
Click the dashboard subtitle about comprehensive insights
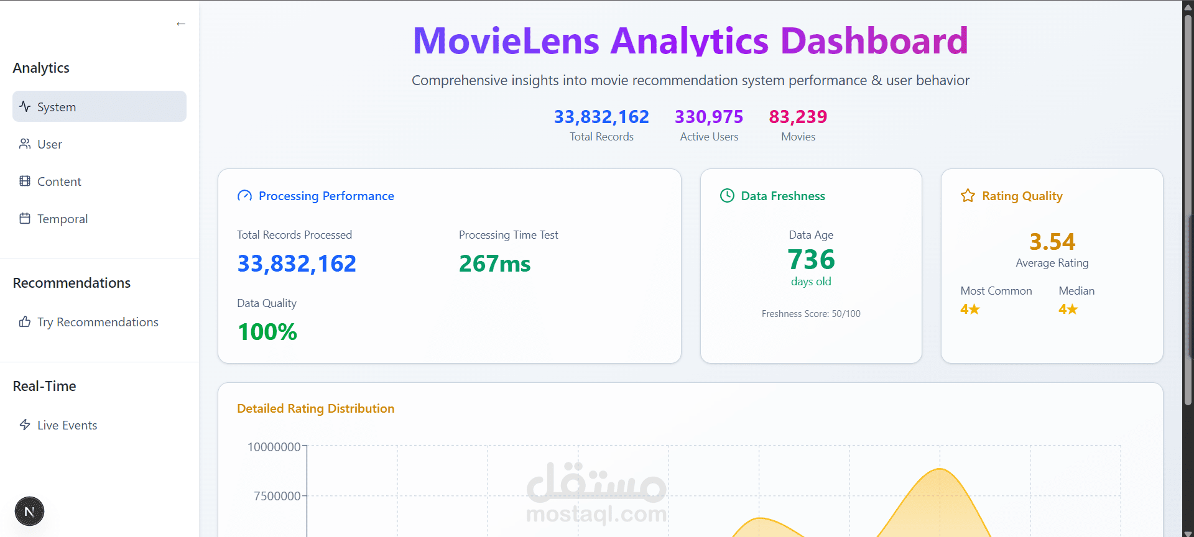[690, 80]
